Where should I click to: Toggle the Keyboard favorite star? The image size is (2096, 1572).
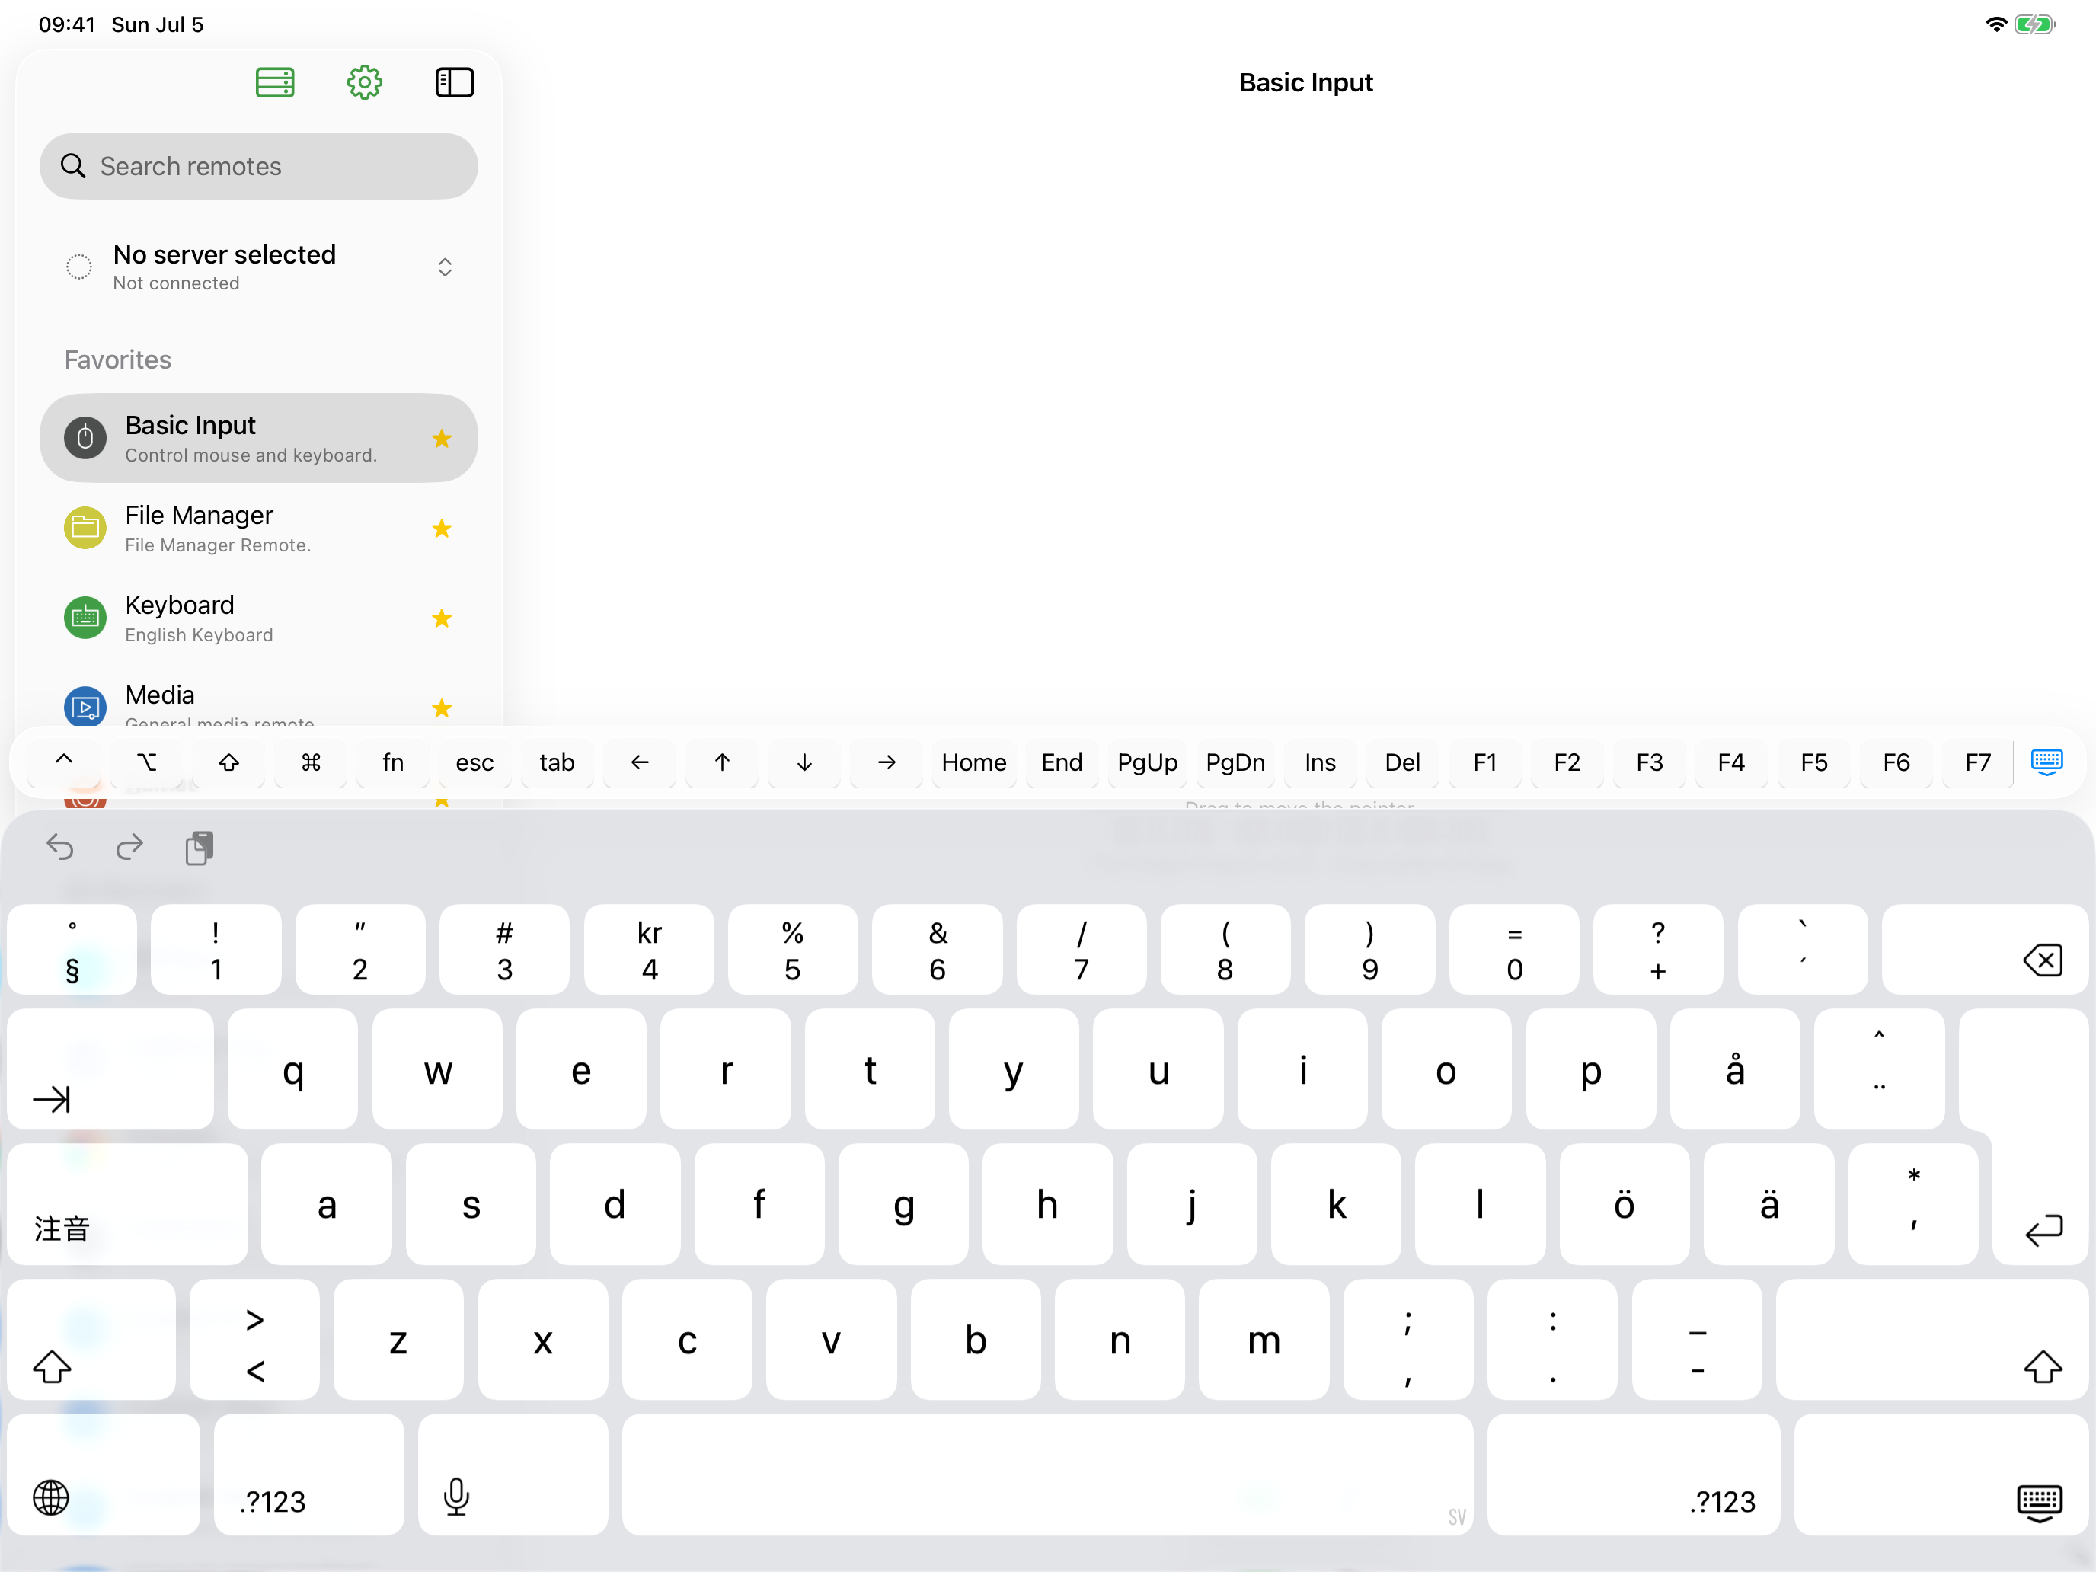[442, 618]
